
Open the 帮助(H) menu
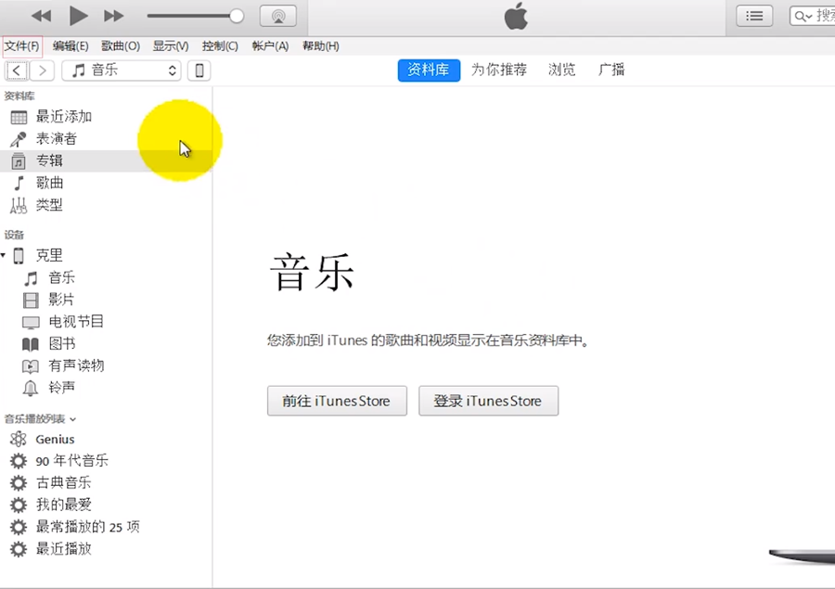(321, 46)
